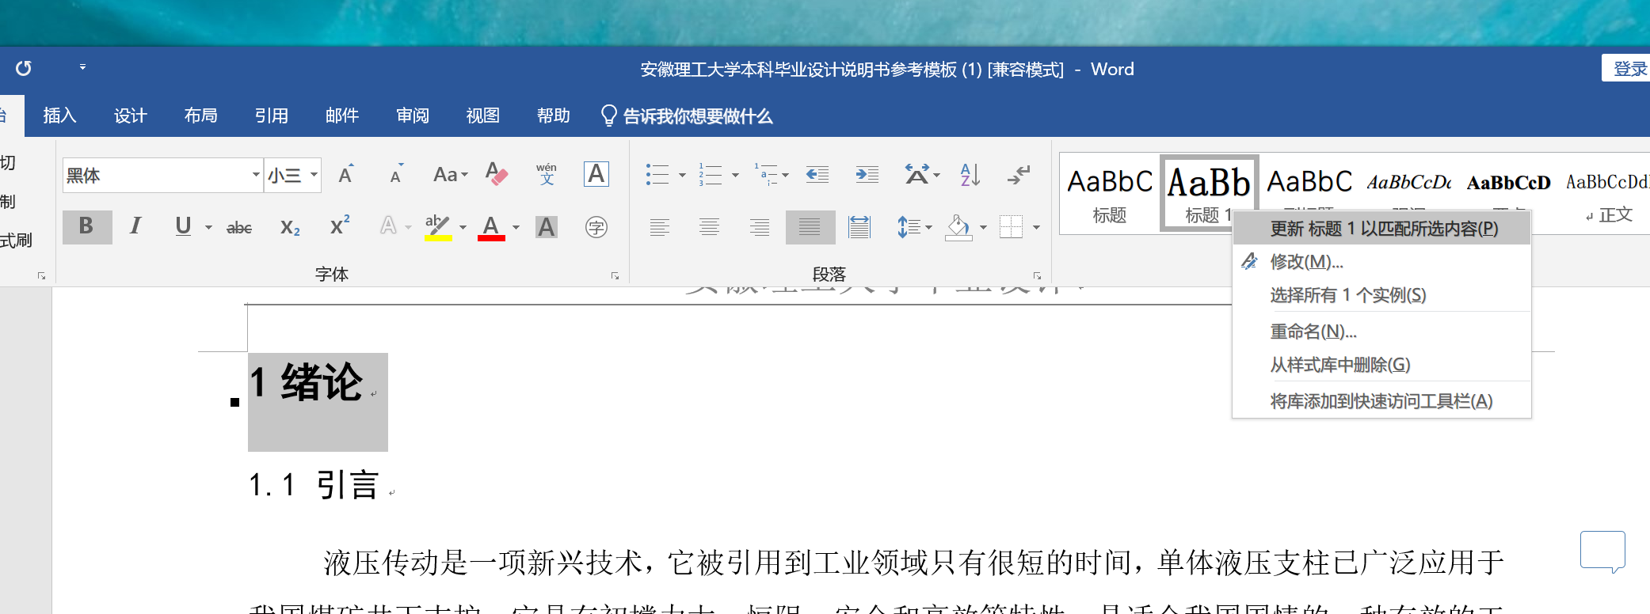
Task: Click the decrease indent icon
Action: (x=817, y=174)
